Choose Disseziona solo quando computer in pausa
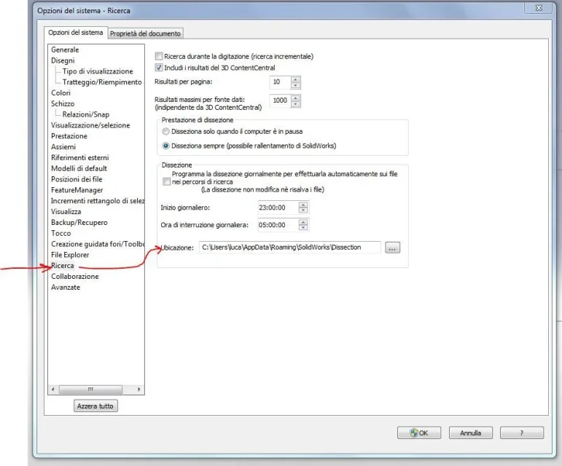The height and width of the screenshot is (466, 562). click(165, 131)
